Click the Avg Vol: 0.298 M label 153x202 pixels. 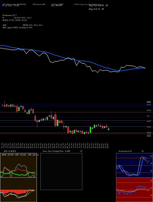pos(98,5)
